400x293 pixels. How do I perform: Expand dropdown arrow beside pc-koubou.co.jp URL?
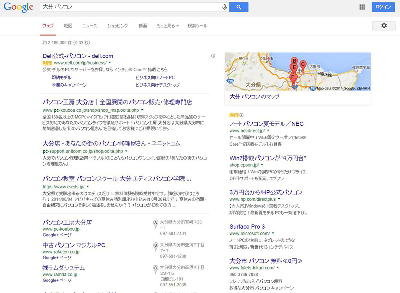point(142,110)
